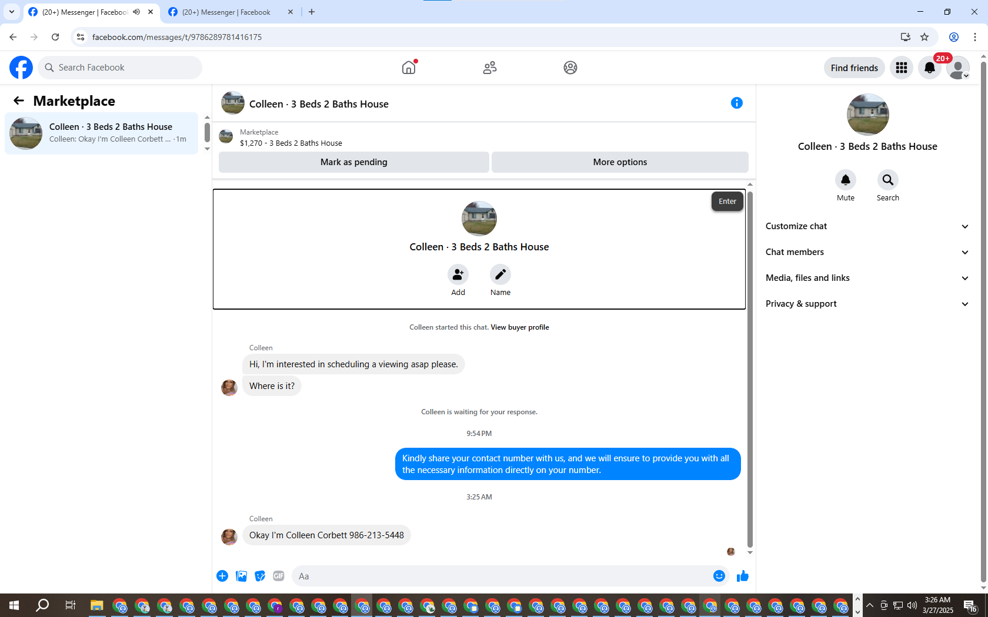Open Windows taskbar search
988x617 pixels.
[42, 605]
